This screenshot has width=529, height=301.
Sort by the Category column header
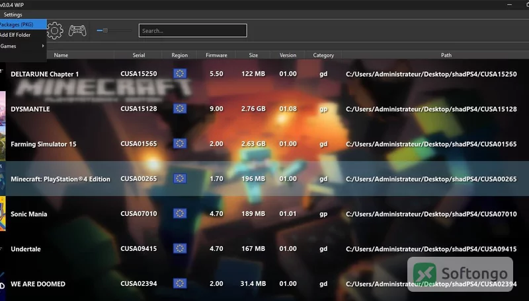point(323,55)
